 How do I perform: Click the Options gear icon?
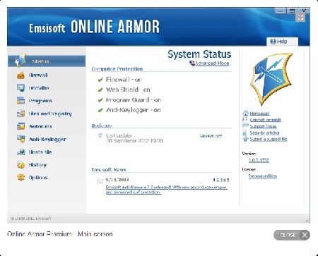[x=20, y=178]
